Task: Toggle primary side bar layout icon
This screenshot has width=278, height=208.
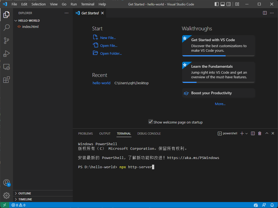Action: pos(217,4)
